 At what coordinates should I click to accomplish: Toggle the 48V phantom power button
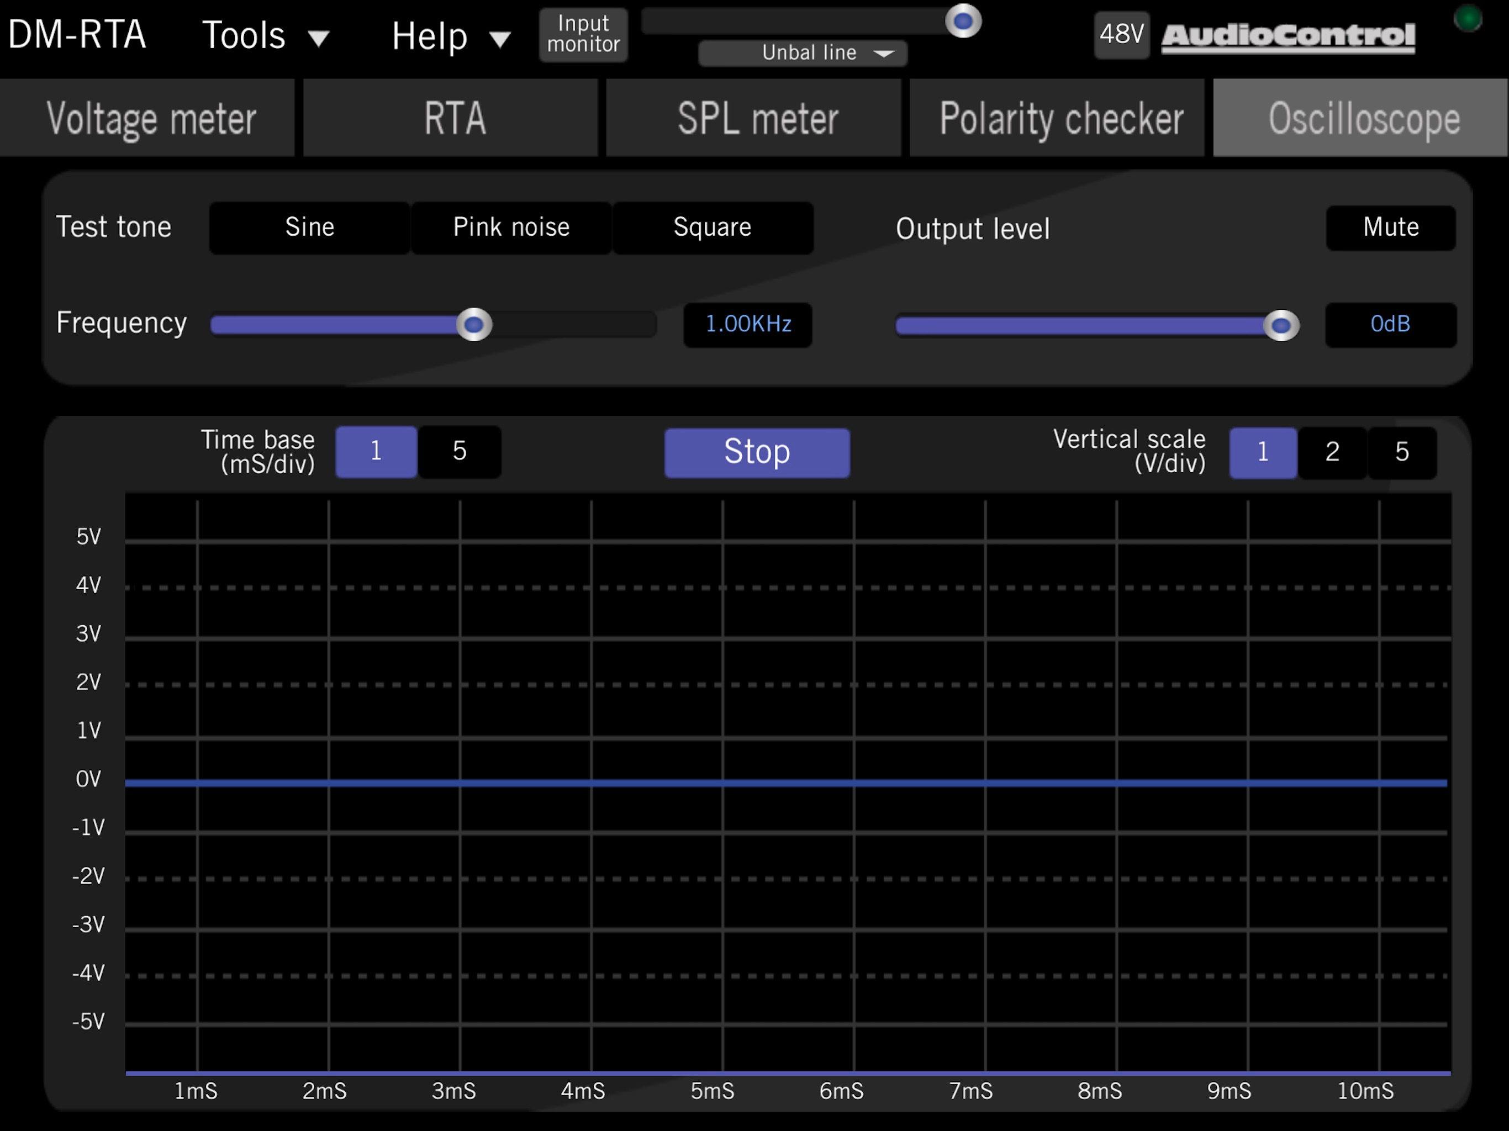(x=1121, y=34)
